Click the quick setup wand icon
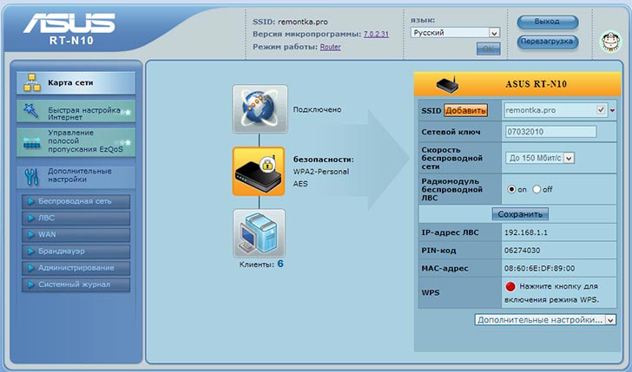 click(31, 111)
